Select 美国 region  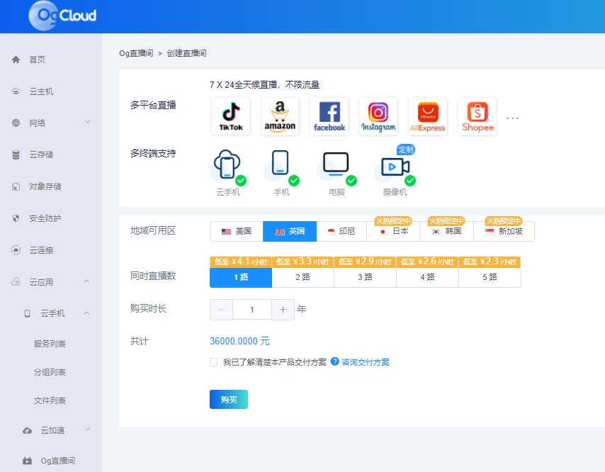[x=237, y=231]
